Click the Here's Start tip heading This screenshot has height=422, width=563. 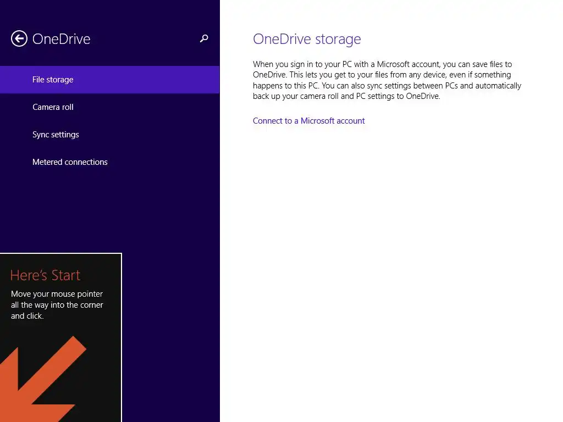coord(45,275)
